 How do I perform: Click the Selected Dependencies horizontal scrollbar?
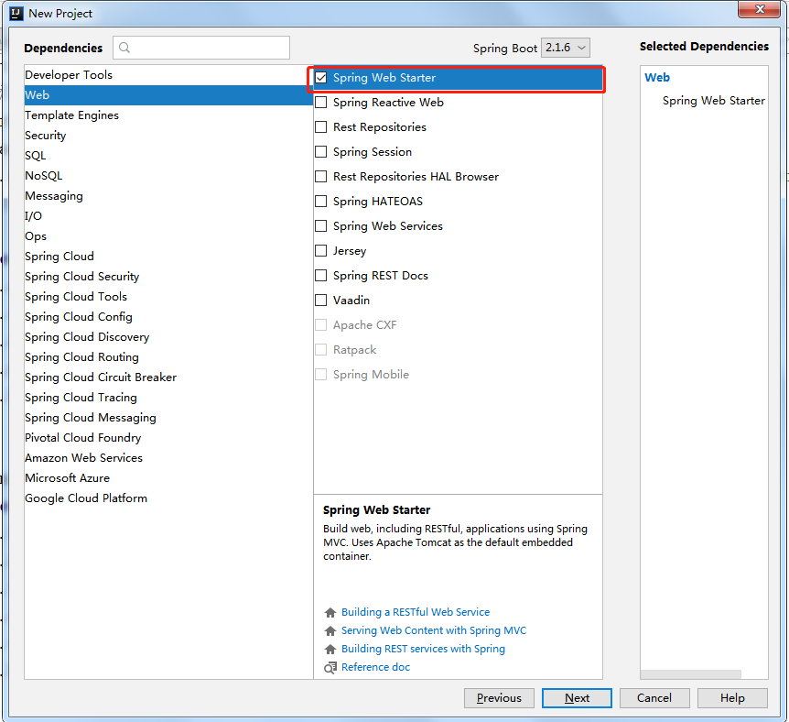(x=691, y=674)
